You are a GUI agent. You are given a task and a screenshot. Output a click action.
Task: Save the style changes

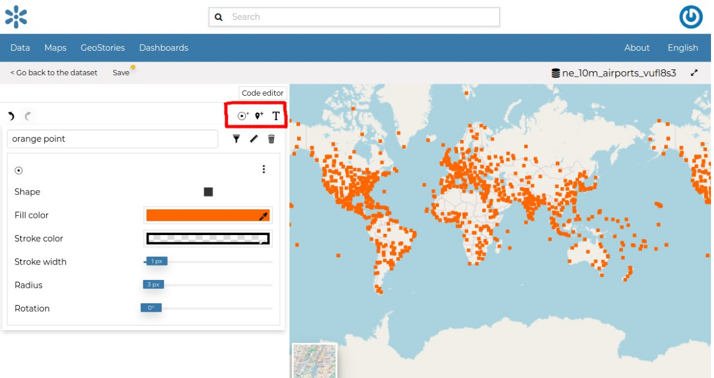121,72
